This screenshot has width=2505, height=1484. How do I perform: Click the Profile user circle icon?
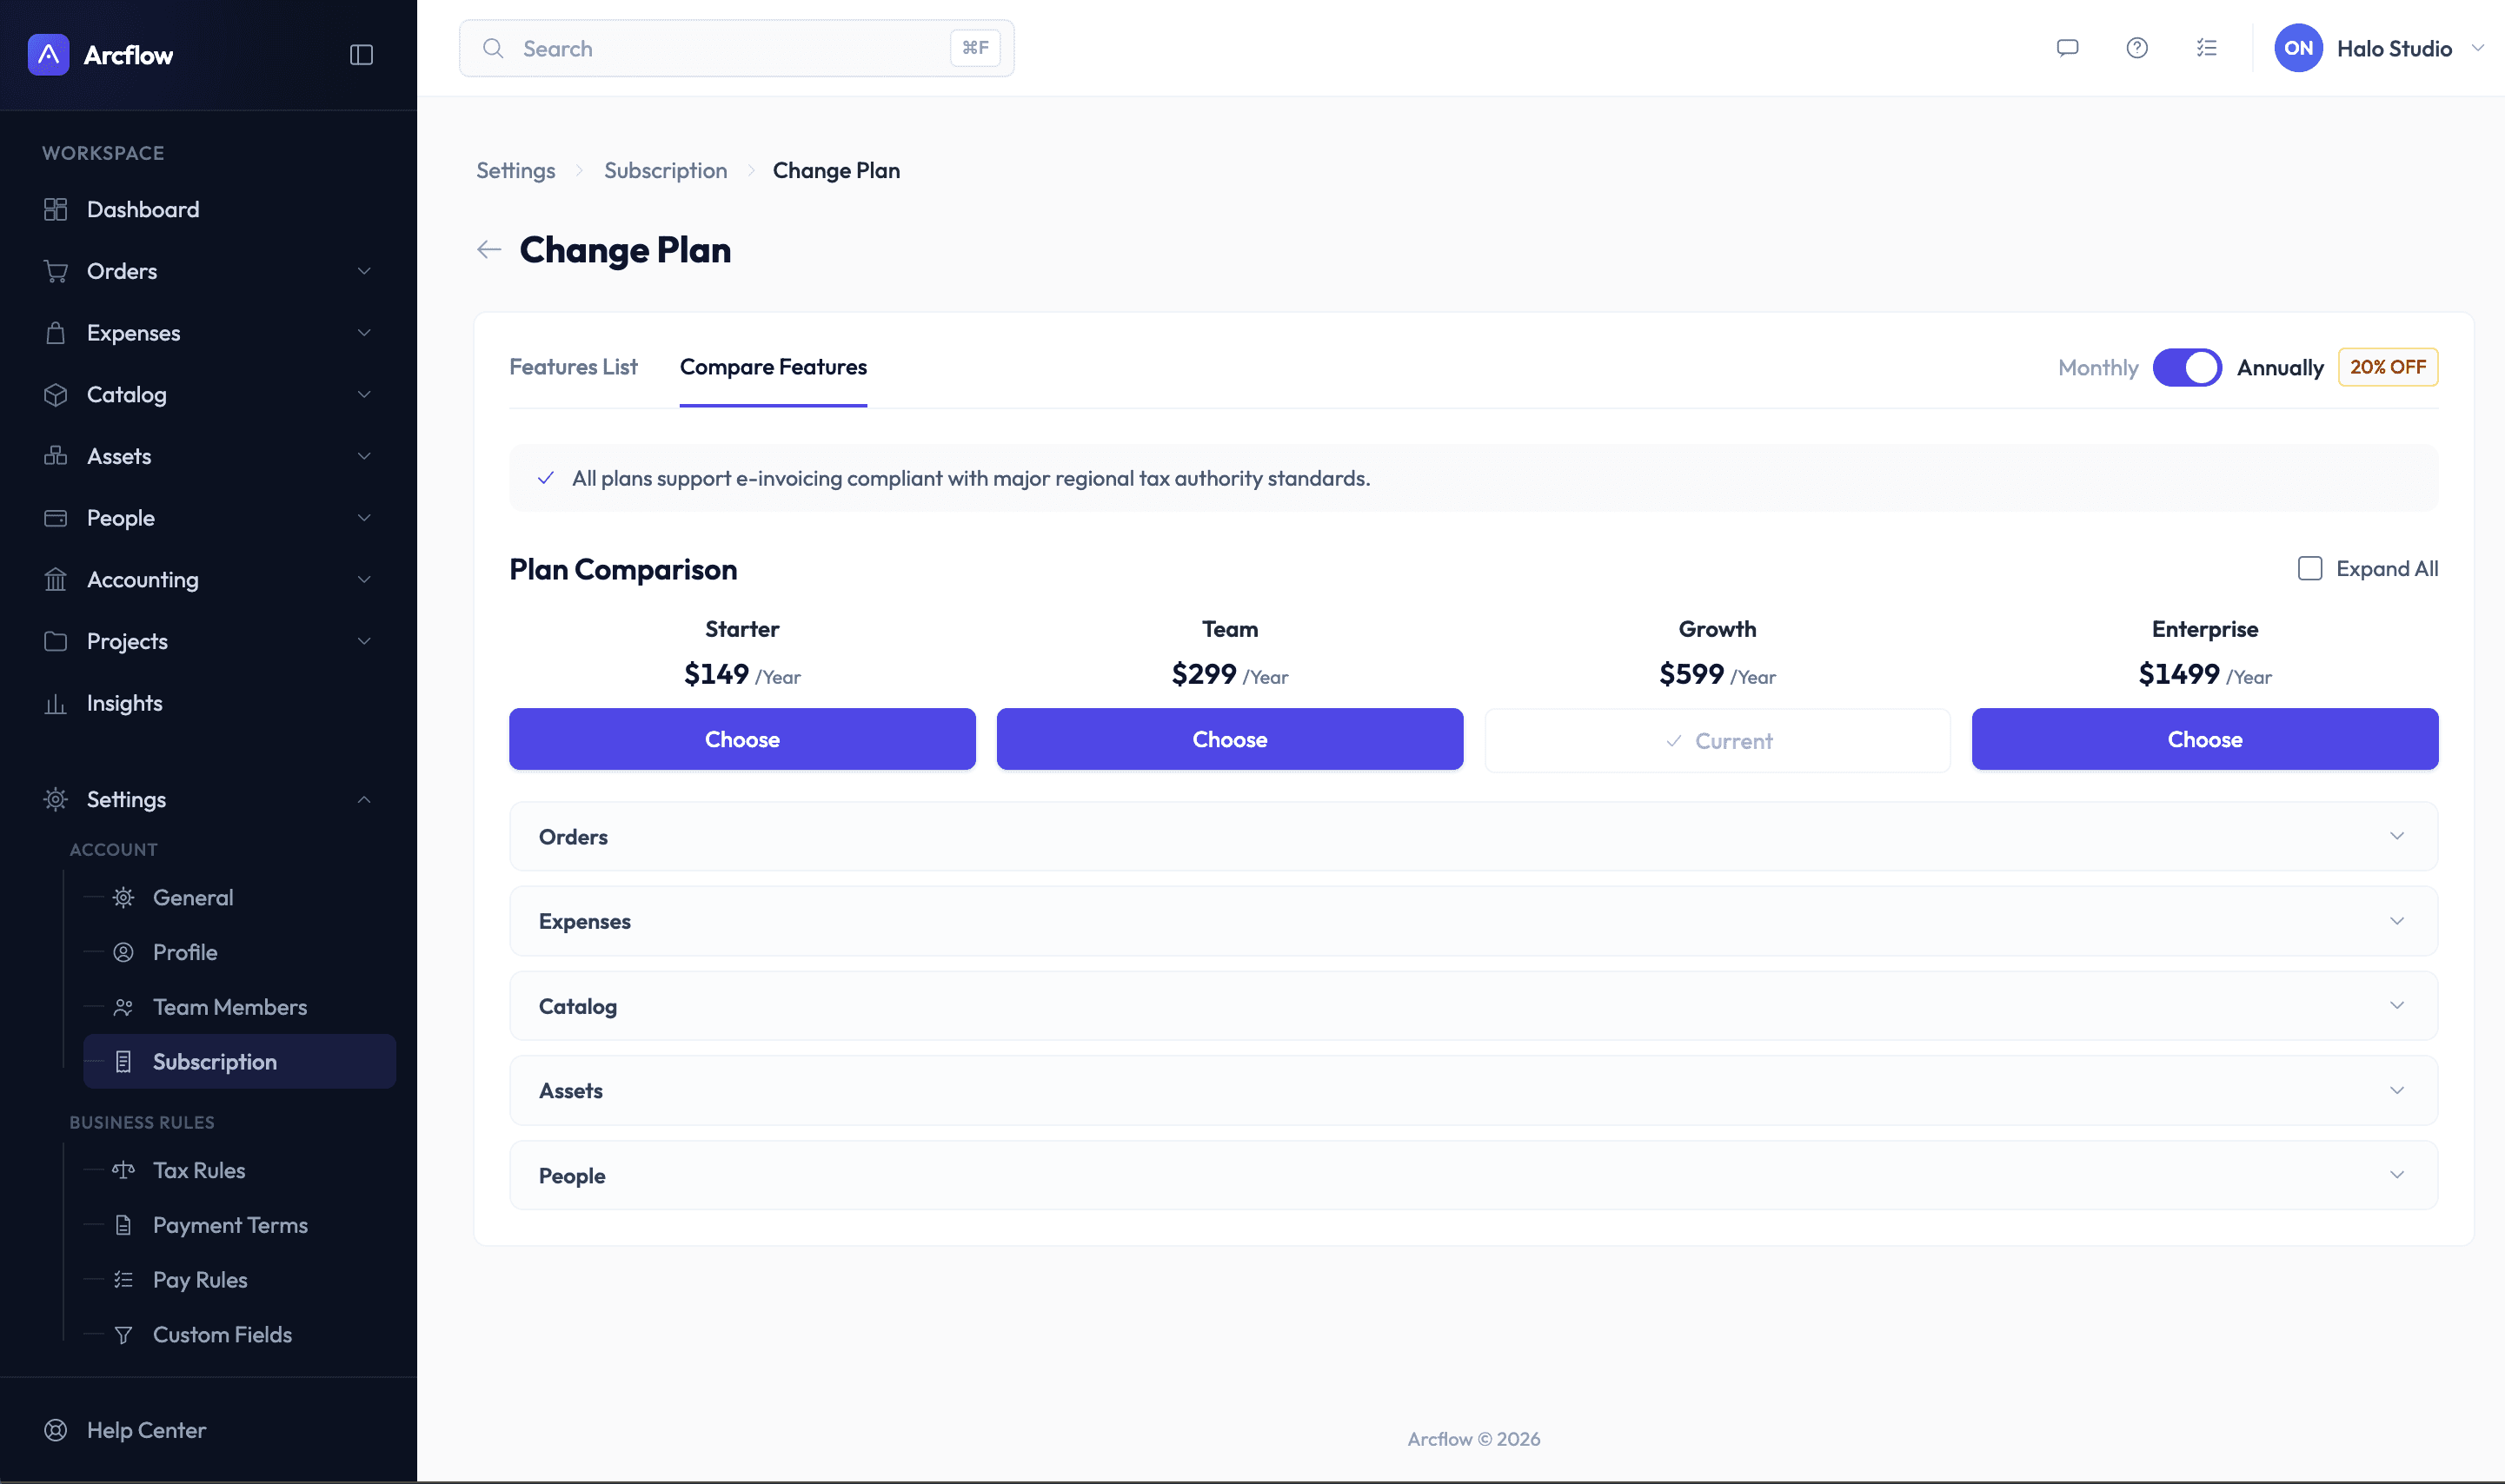point(123,952)
